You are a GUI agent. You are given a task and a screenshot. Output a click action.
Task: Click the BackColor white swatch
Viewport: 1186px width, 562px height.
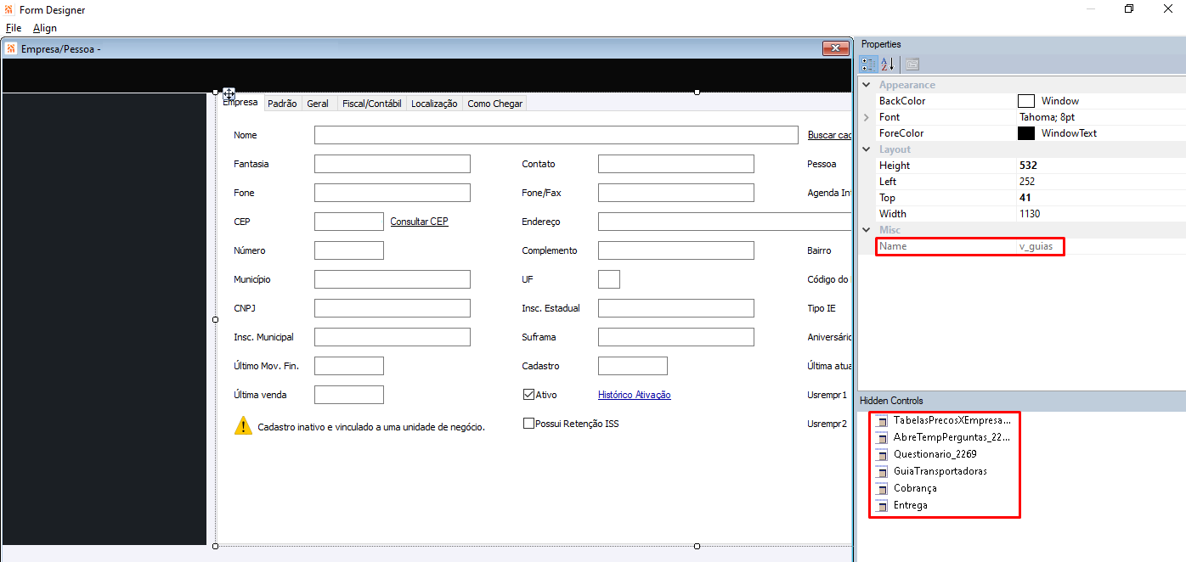(1026, 101)
